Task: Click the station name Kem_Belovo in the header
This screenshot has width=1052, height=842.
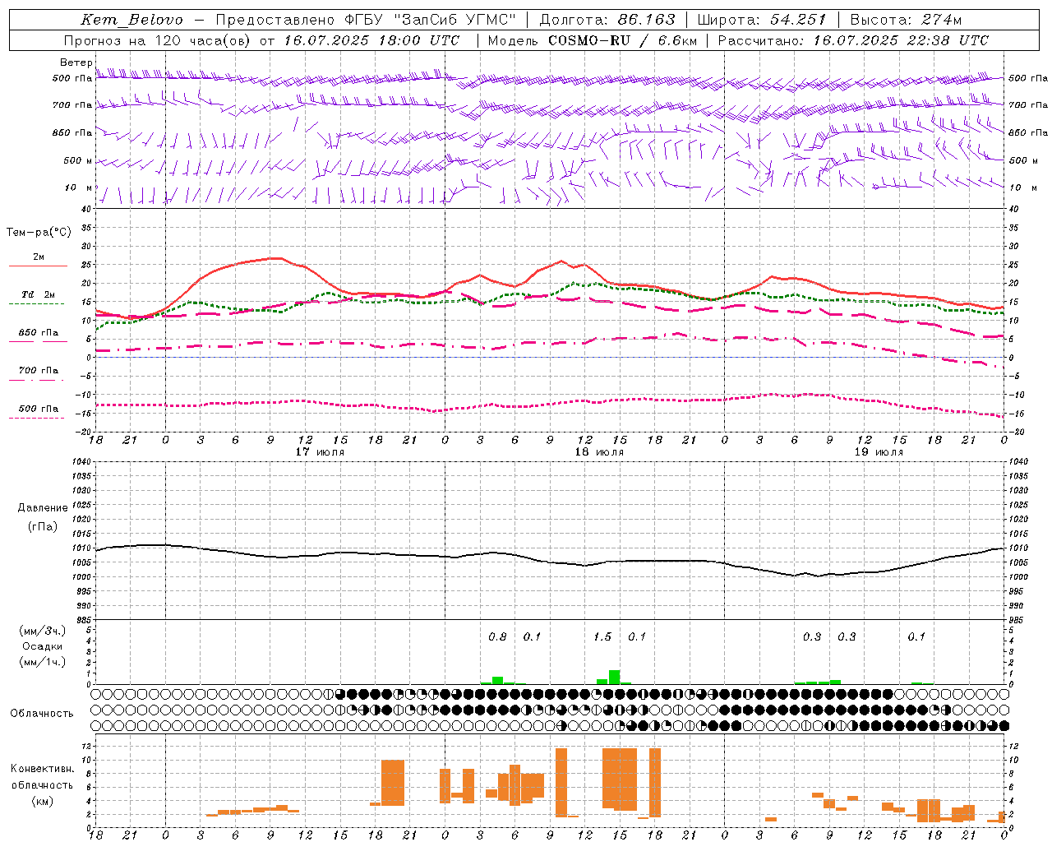Action: click(x=132, y=20)
